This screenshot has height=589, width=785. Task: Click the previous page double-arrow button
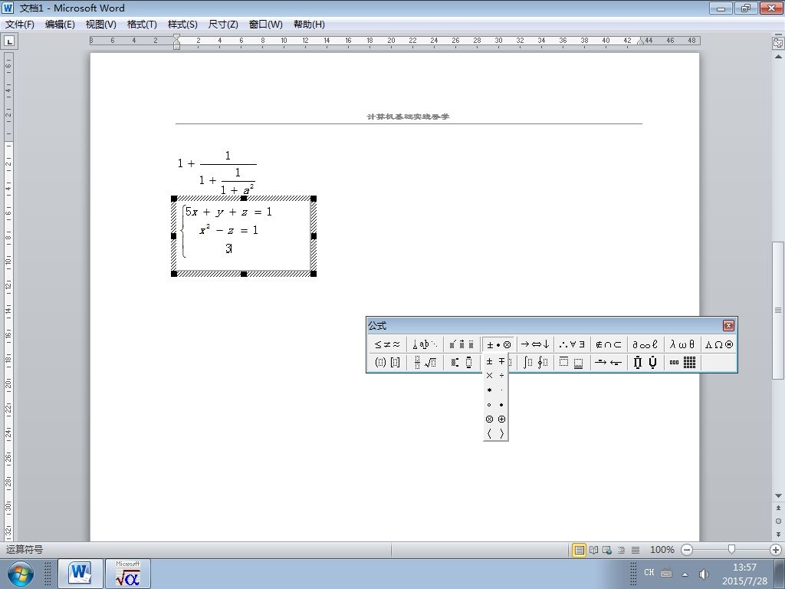(x=778, y=508)
